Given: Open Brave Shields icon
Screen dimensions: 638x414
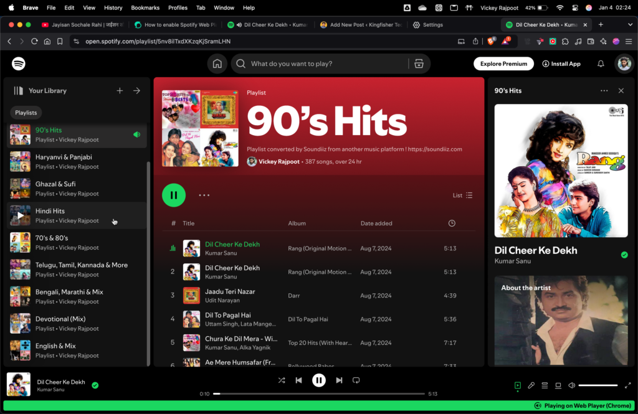Looking at the screenshot, I should pyautogui.click(x=491, y=41).
